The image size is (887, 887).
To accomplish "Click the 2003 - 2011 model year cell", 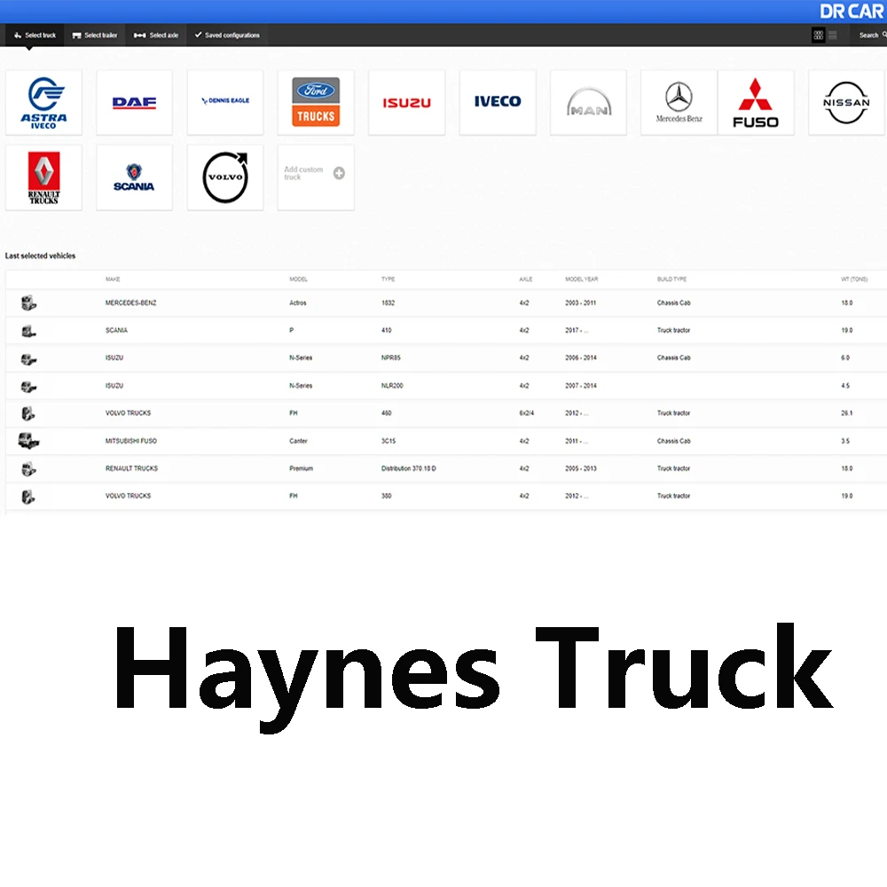I will click(580, 303).
